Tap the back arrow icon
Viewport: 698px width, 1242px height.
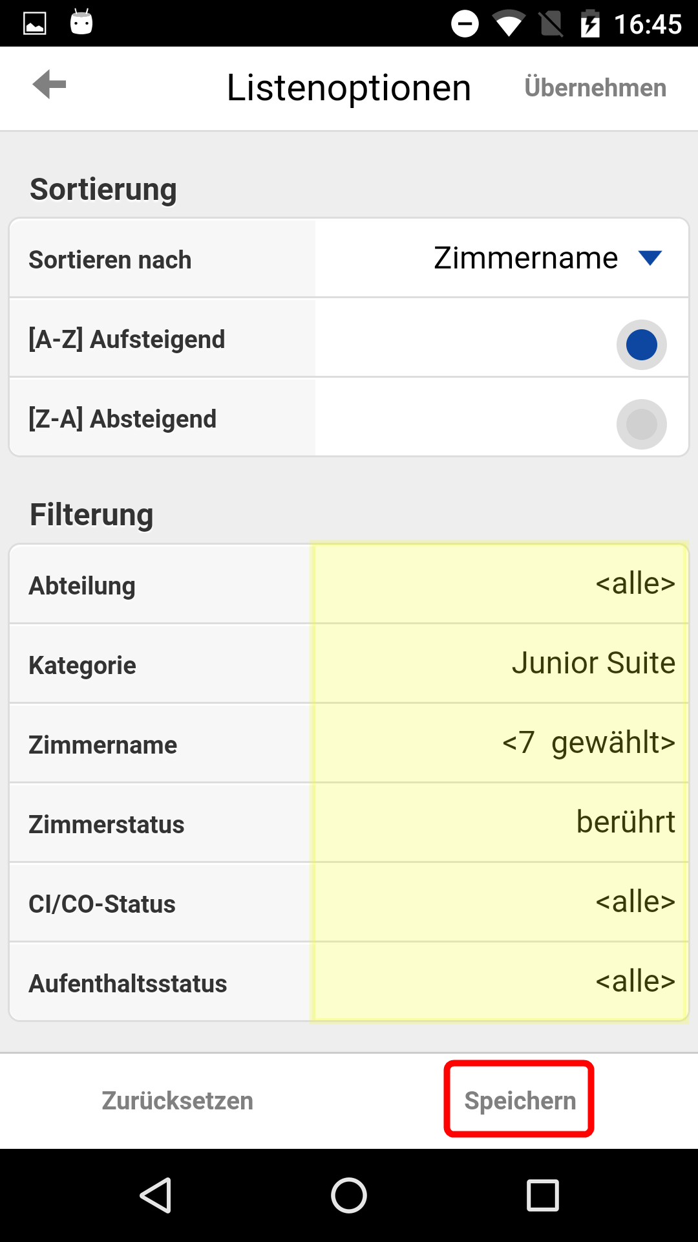(49, 85)
